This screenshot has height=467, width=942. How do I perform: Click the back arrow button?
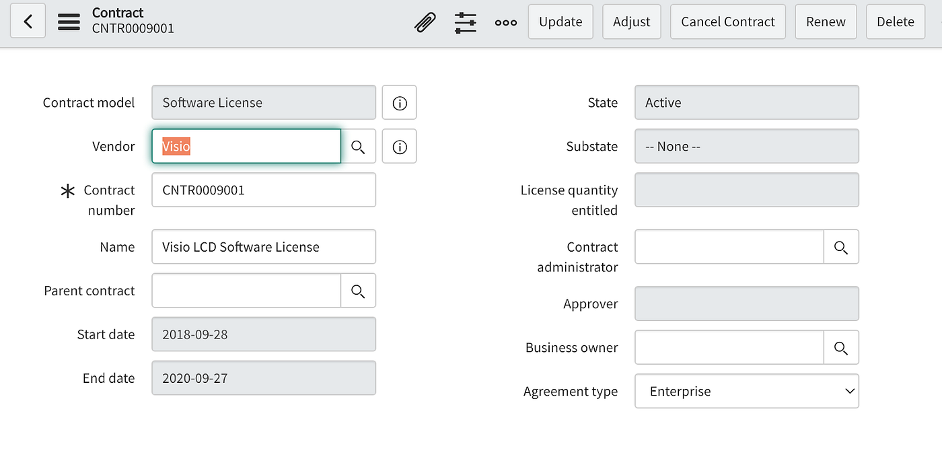(x=28, y=22)
